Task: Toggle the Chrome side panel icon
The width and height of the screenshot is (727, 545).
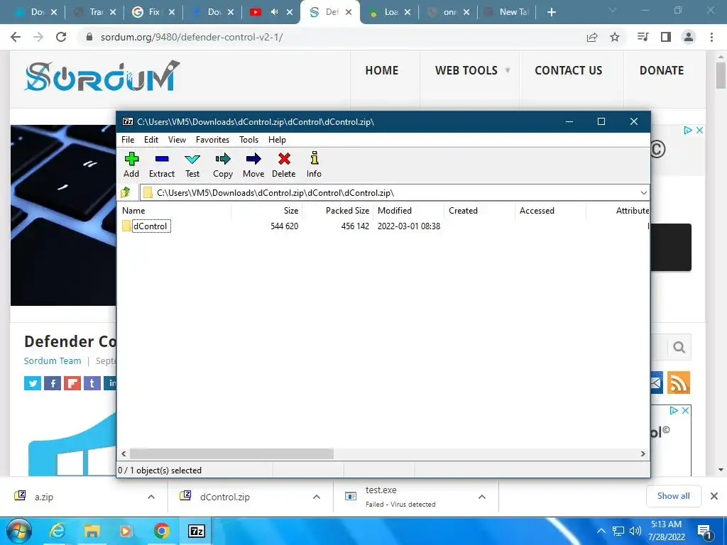Action: pyautogui.click(x=666, y=37)
